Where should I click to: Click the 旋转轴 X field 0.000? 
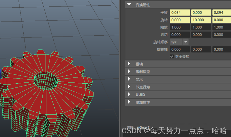(x=180, y=49)
